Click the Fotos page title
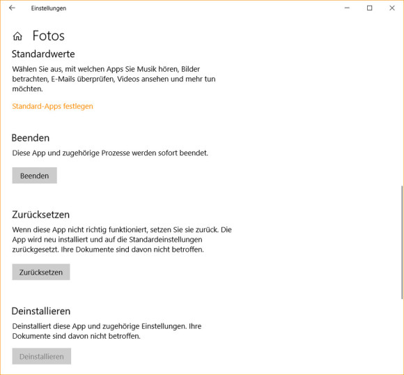404x375 pixels. click(x=49, y=36)
